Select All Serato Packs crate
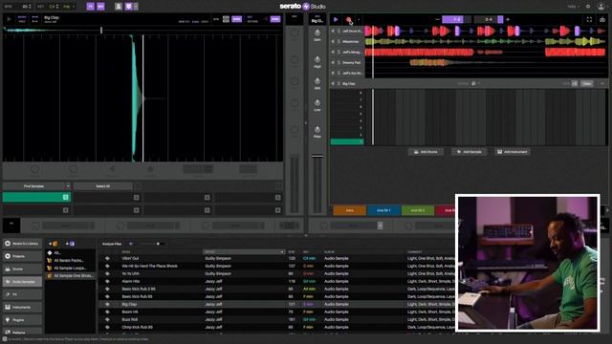Screen dimensions: 612x344 pos(70,260)
